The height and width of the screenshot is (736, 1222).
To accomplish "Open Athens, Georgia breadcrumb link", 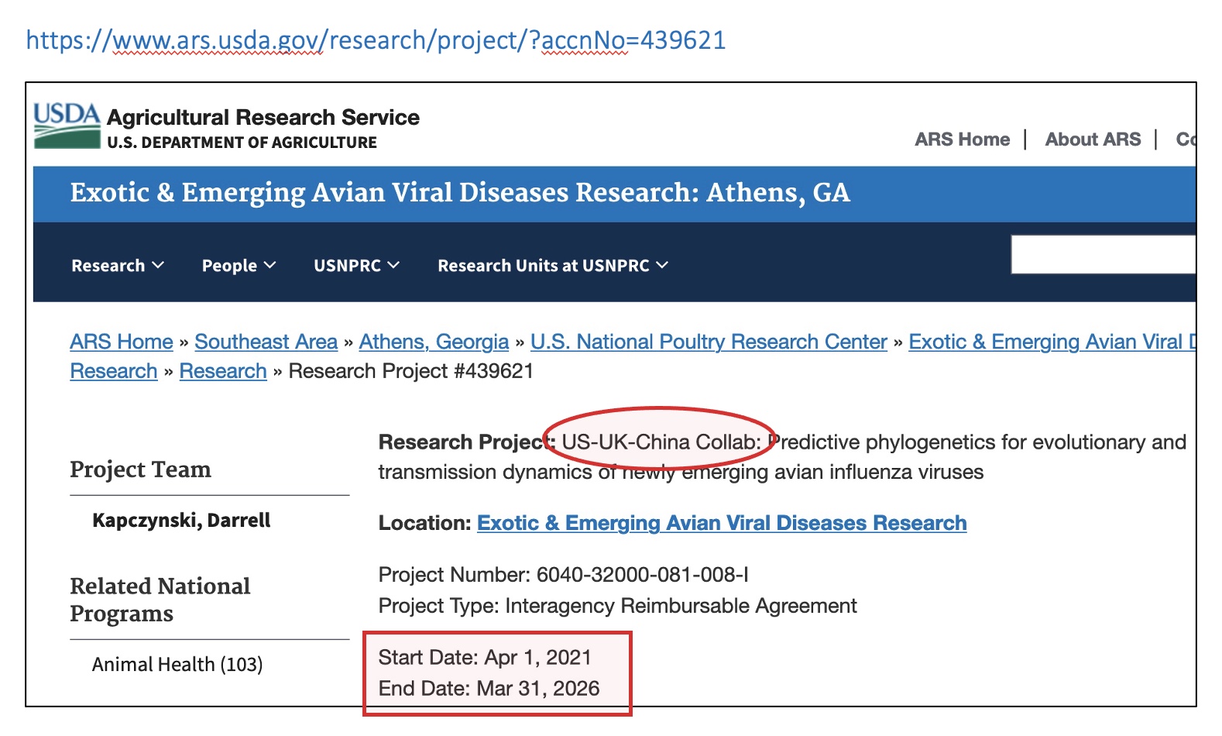I will pyautogui.click(x=434, y=342).
